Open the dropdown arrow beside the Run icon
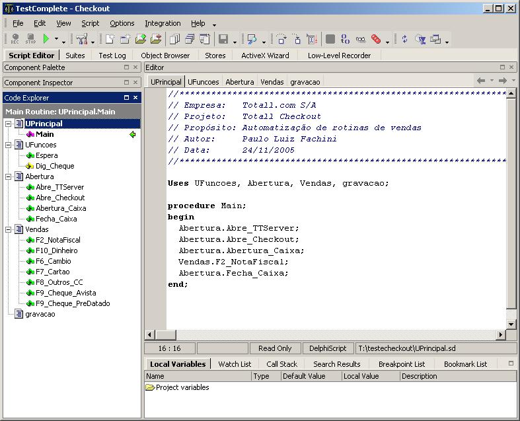 [x=56, y=39]
